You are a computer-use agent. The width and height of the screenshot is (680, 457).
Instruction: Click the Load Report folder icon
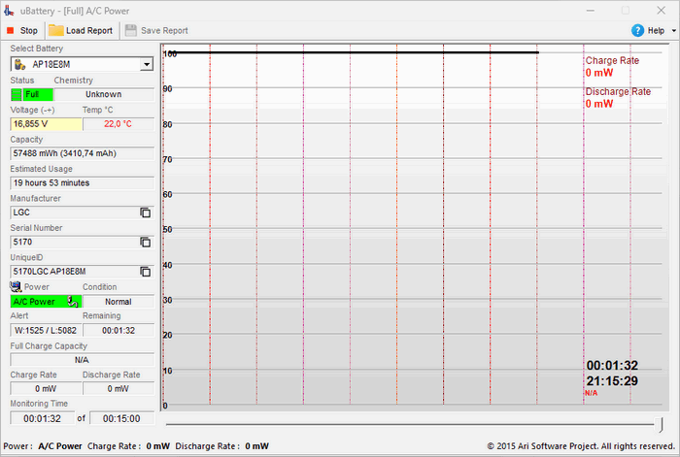[x=56, y=30]
